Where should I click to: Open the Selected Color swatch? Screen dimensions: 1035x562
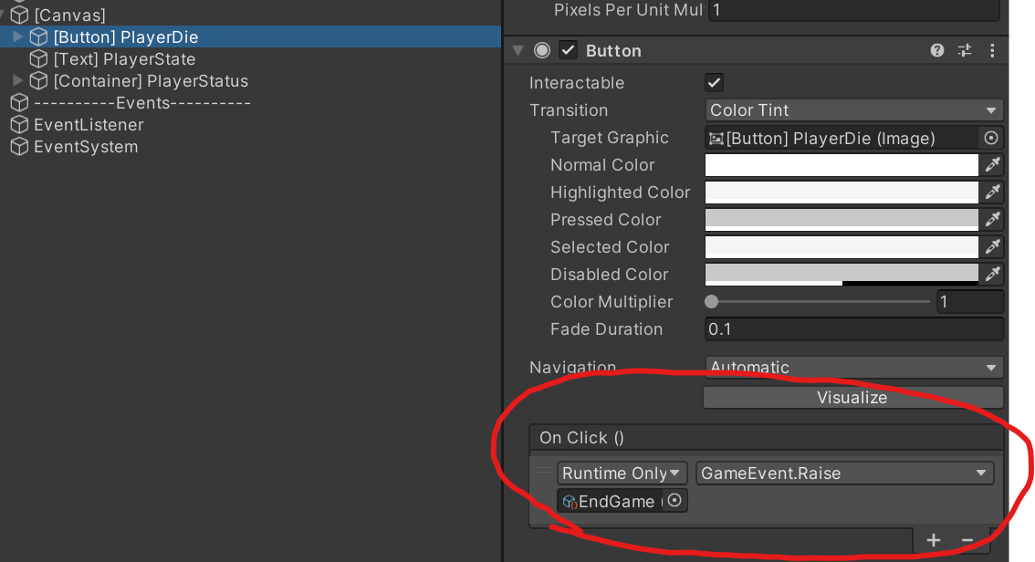[x=842, y=246]
